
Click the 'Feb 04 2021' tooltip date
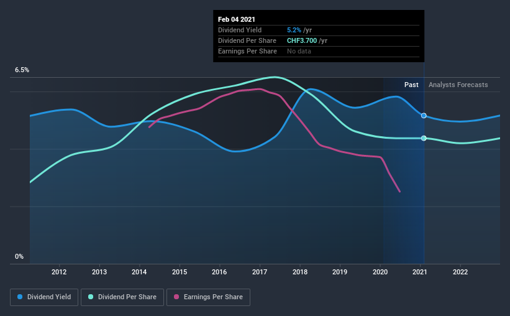(x=237, y=19)
